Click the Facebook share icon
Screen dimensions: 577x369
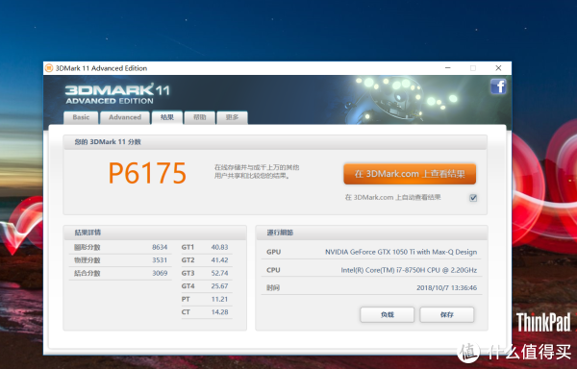498,86
